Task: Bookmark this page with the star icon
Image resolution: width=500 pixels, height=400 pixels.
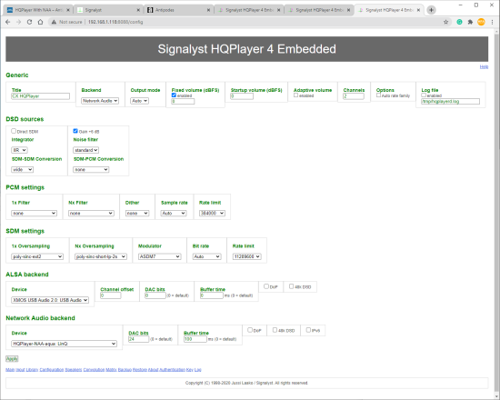Action: click(445, 22)
